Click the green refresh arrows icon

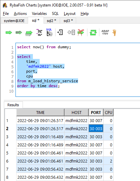coord(93,32)
